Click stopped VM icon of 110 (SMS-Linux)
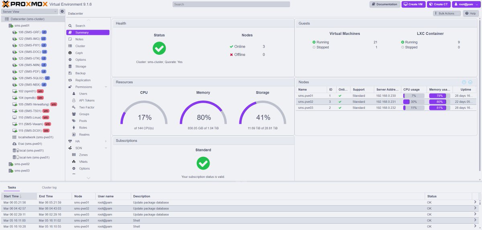The width and height of the screenshot is (482, 230). [x=15, y=118]
